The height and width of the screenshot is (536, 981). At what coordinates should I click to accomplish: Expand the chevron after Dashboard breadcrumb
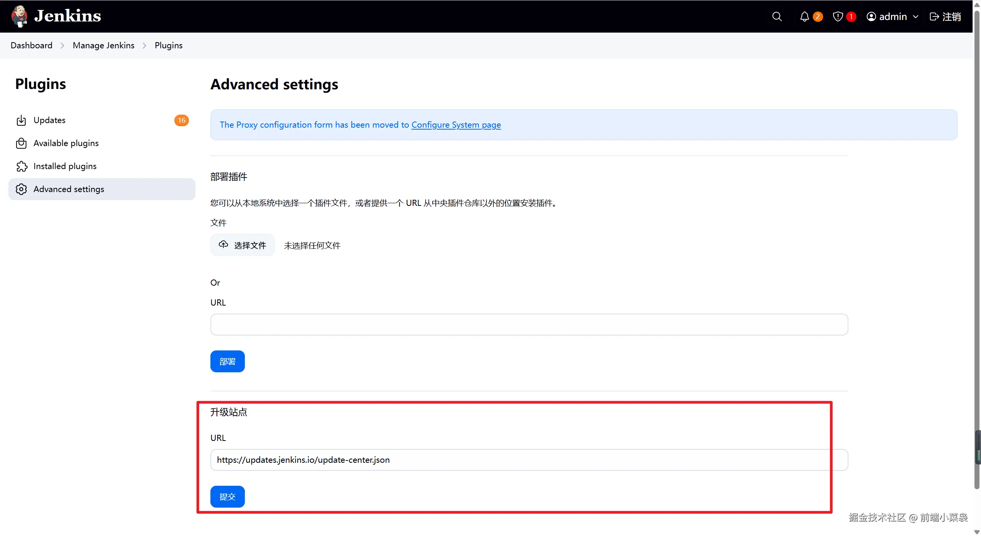click(x=62, y=46)
